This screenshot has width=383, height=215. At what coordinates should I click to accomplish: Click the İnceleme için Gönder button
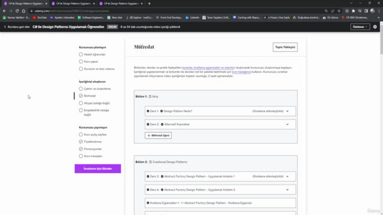click(98, 168)
